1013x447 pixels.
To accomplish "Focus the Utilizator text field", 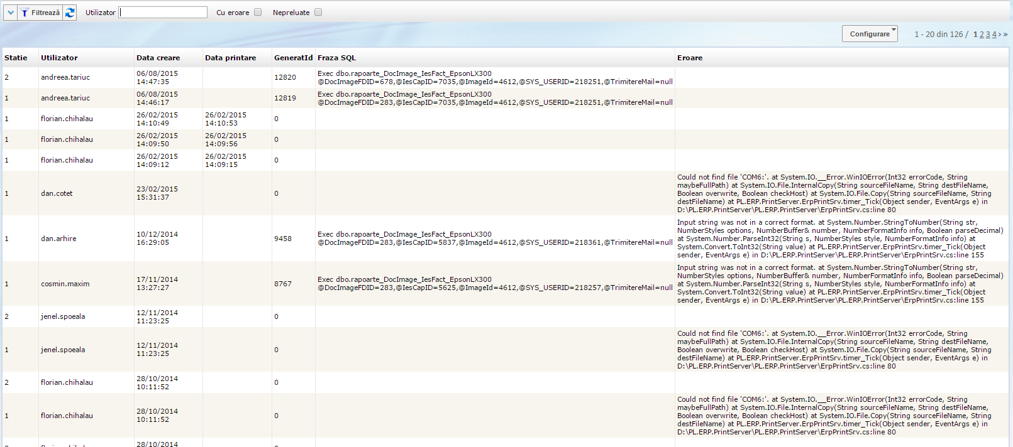I will coord(163,13).
